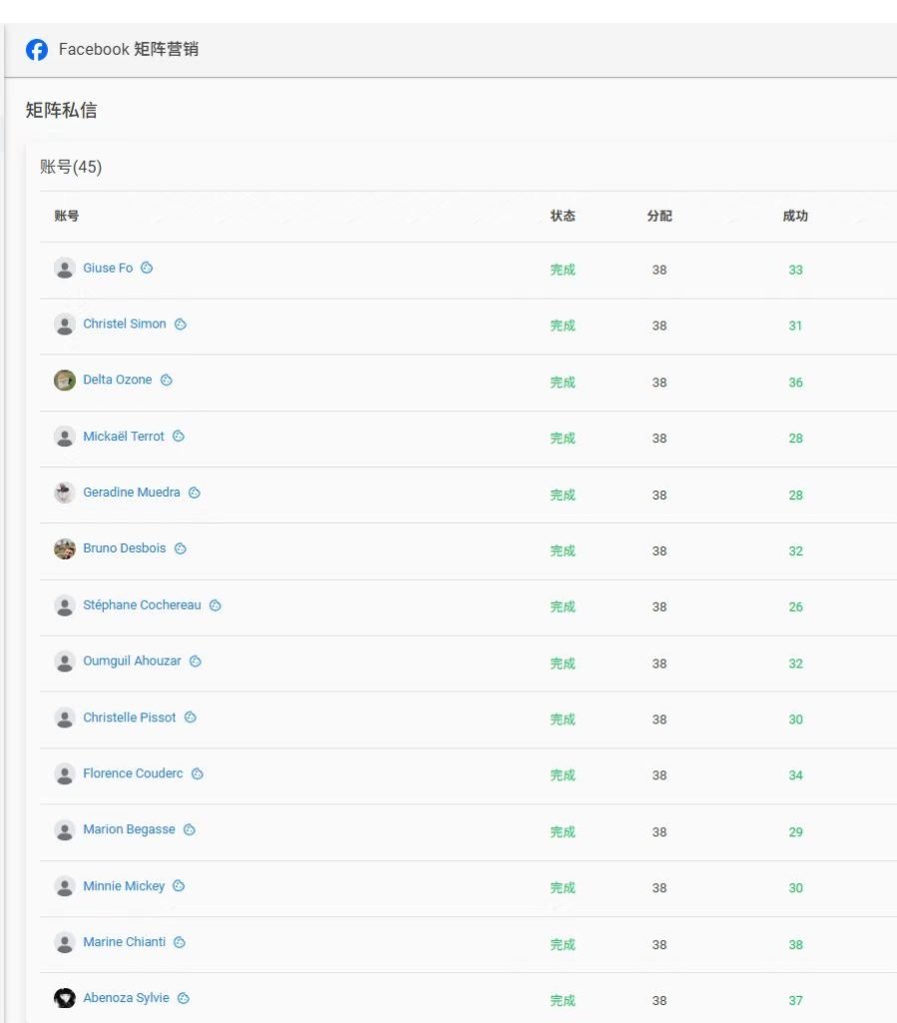The image size is (897, 1023).
Task: Click the 成功 column header
Action: pos(795,216)
